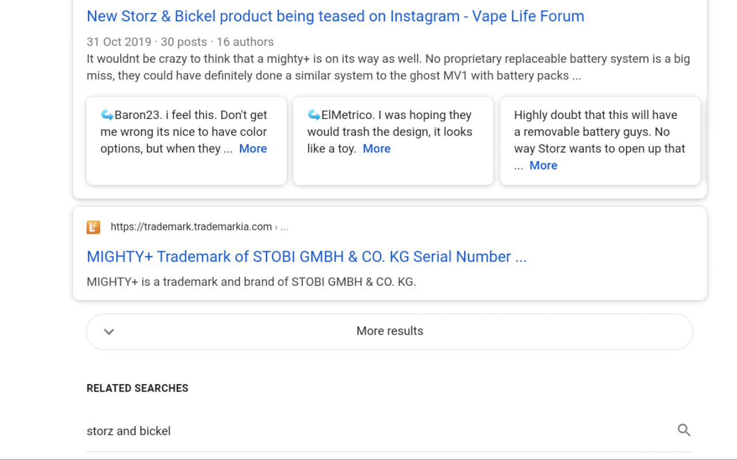Click the RELATED SEARCHES heading

coord(137,388)
